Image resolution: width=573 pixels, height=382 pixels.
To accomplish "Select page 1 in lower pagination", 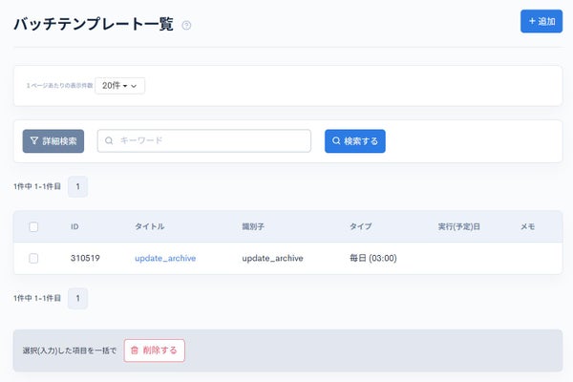I will [x=78, y=298].
